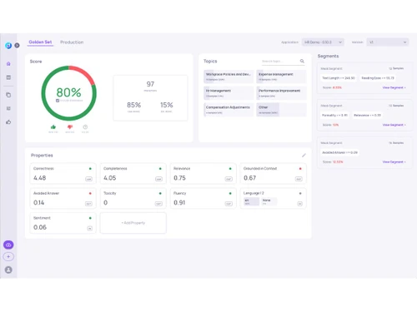Open the list icon below the documents icon

[x=8, y=108]
